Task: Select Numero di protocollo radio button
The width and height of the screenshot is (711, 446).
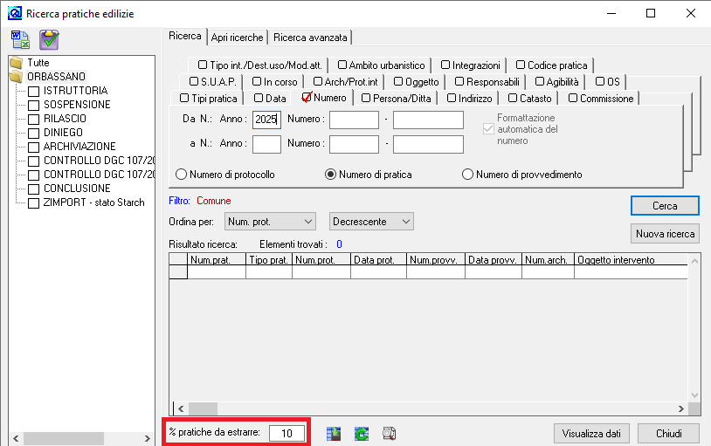Action: point(183,175)
